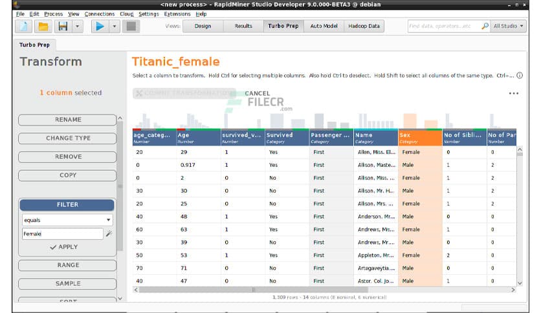Click the search magnifier icon
This screenshot has width=541, height=313.
point(485,26)
